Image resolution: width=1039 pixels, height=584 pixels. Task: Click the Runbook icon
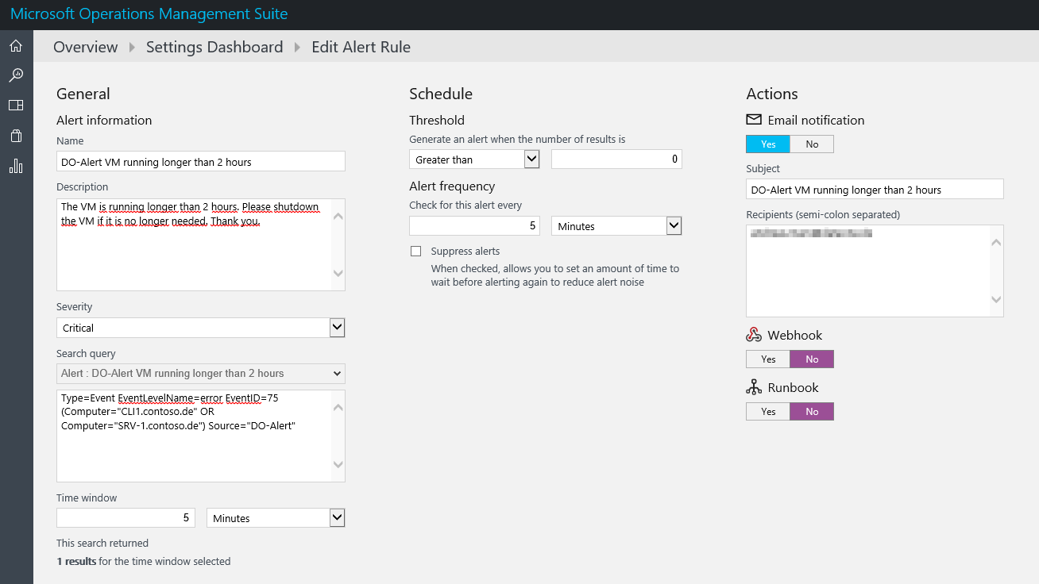(754, 387)
